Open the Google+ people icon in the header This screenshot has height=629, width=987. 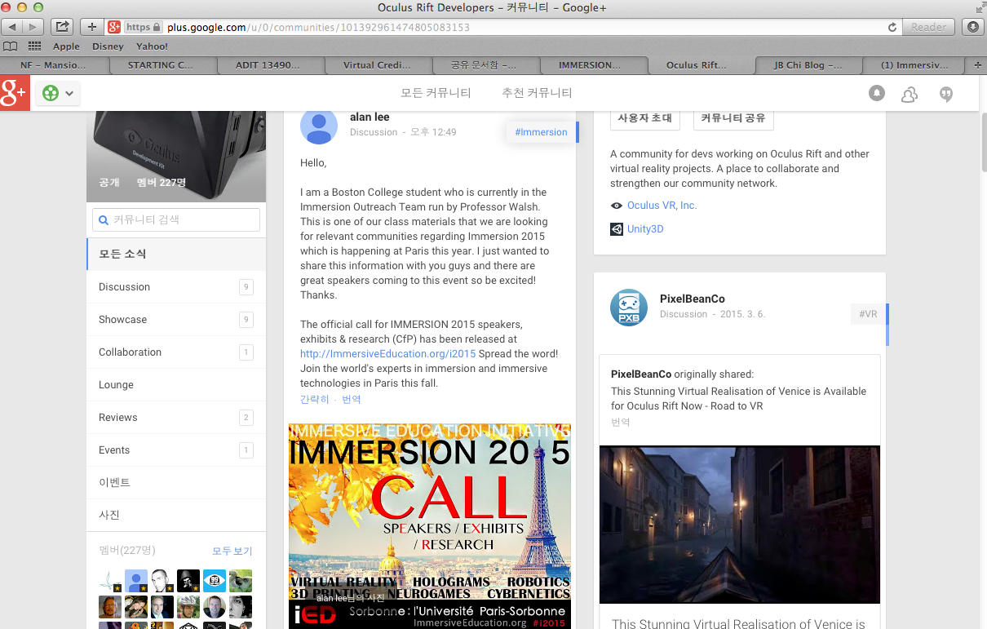[x=910, y=95]
